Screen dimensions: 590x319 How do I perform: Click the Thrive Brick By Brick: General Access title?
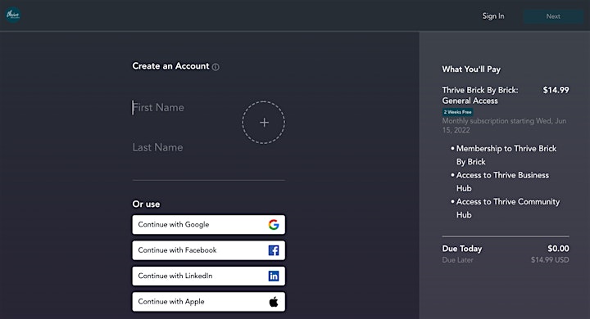coord(479,96)
